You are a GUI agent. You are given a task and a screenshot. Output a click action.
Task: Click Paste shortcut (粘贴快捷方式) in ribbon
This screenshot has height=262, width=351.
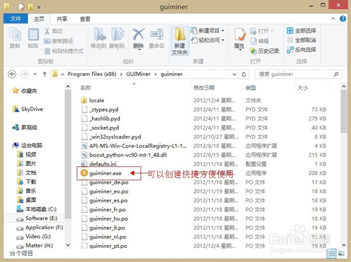click(x=64, y=51)
